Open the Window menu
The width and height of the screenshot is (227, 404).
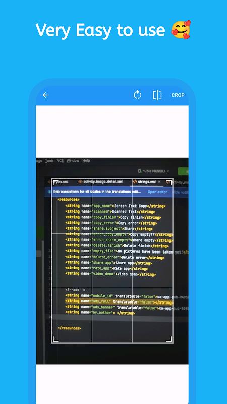[73, 161]
